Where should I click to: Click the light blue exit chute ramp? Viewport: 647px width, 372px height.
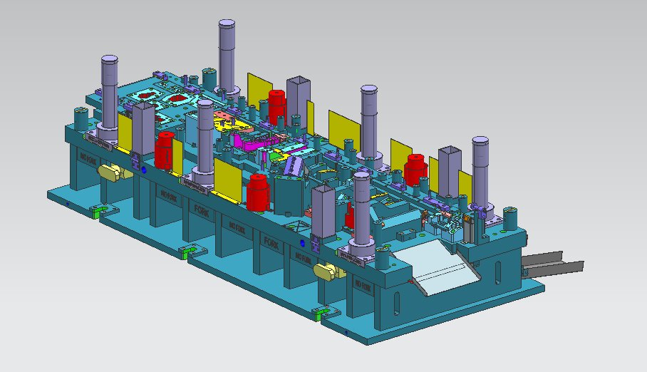[x=440, y=267]
